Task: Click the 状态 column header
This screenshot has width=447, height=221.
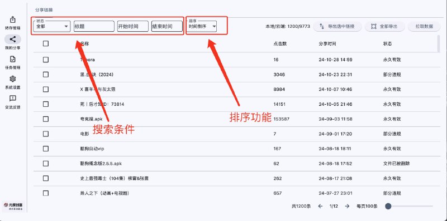Action: coord(387,43)
